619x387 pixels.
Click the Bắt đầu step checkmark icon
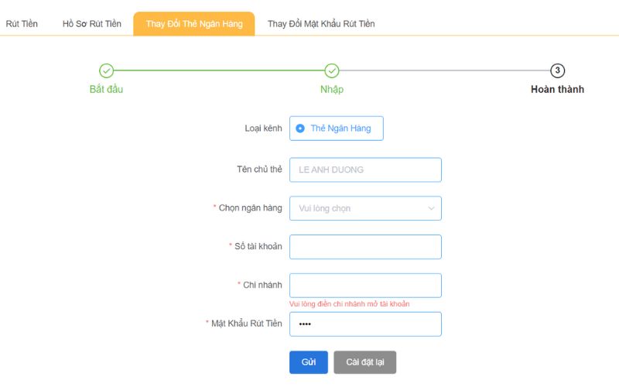point(107,71)
